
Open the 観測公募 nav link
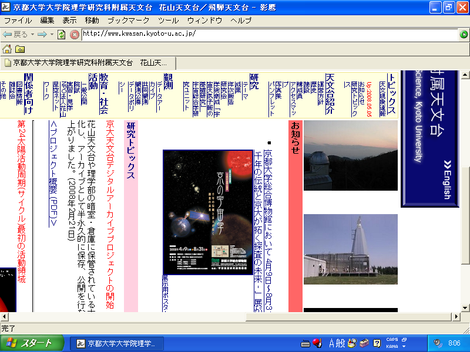click(x=138, y=93)
